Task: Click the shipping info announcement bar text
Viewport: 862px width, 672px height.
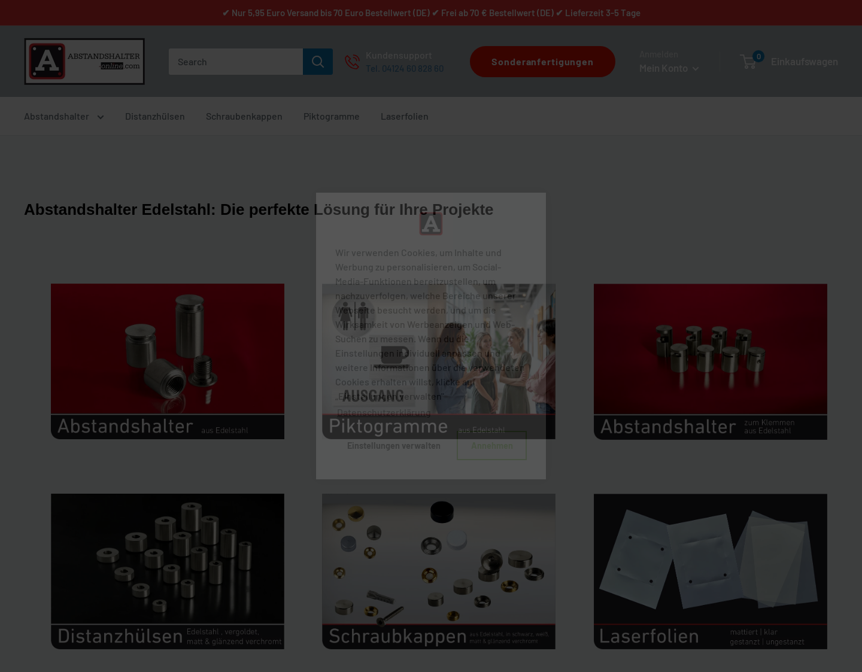Action: pos(431,13)
